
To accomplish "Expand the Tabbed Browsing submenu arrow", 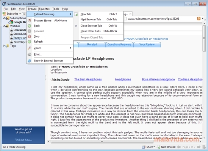I will point(70,14).
